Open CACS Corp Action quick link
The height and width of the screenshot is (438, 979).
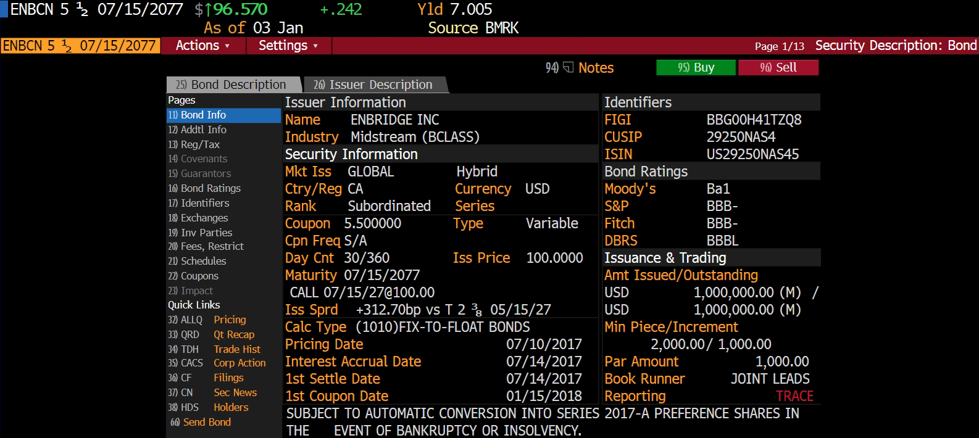tap(217, 363)
